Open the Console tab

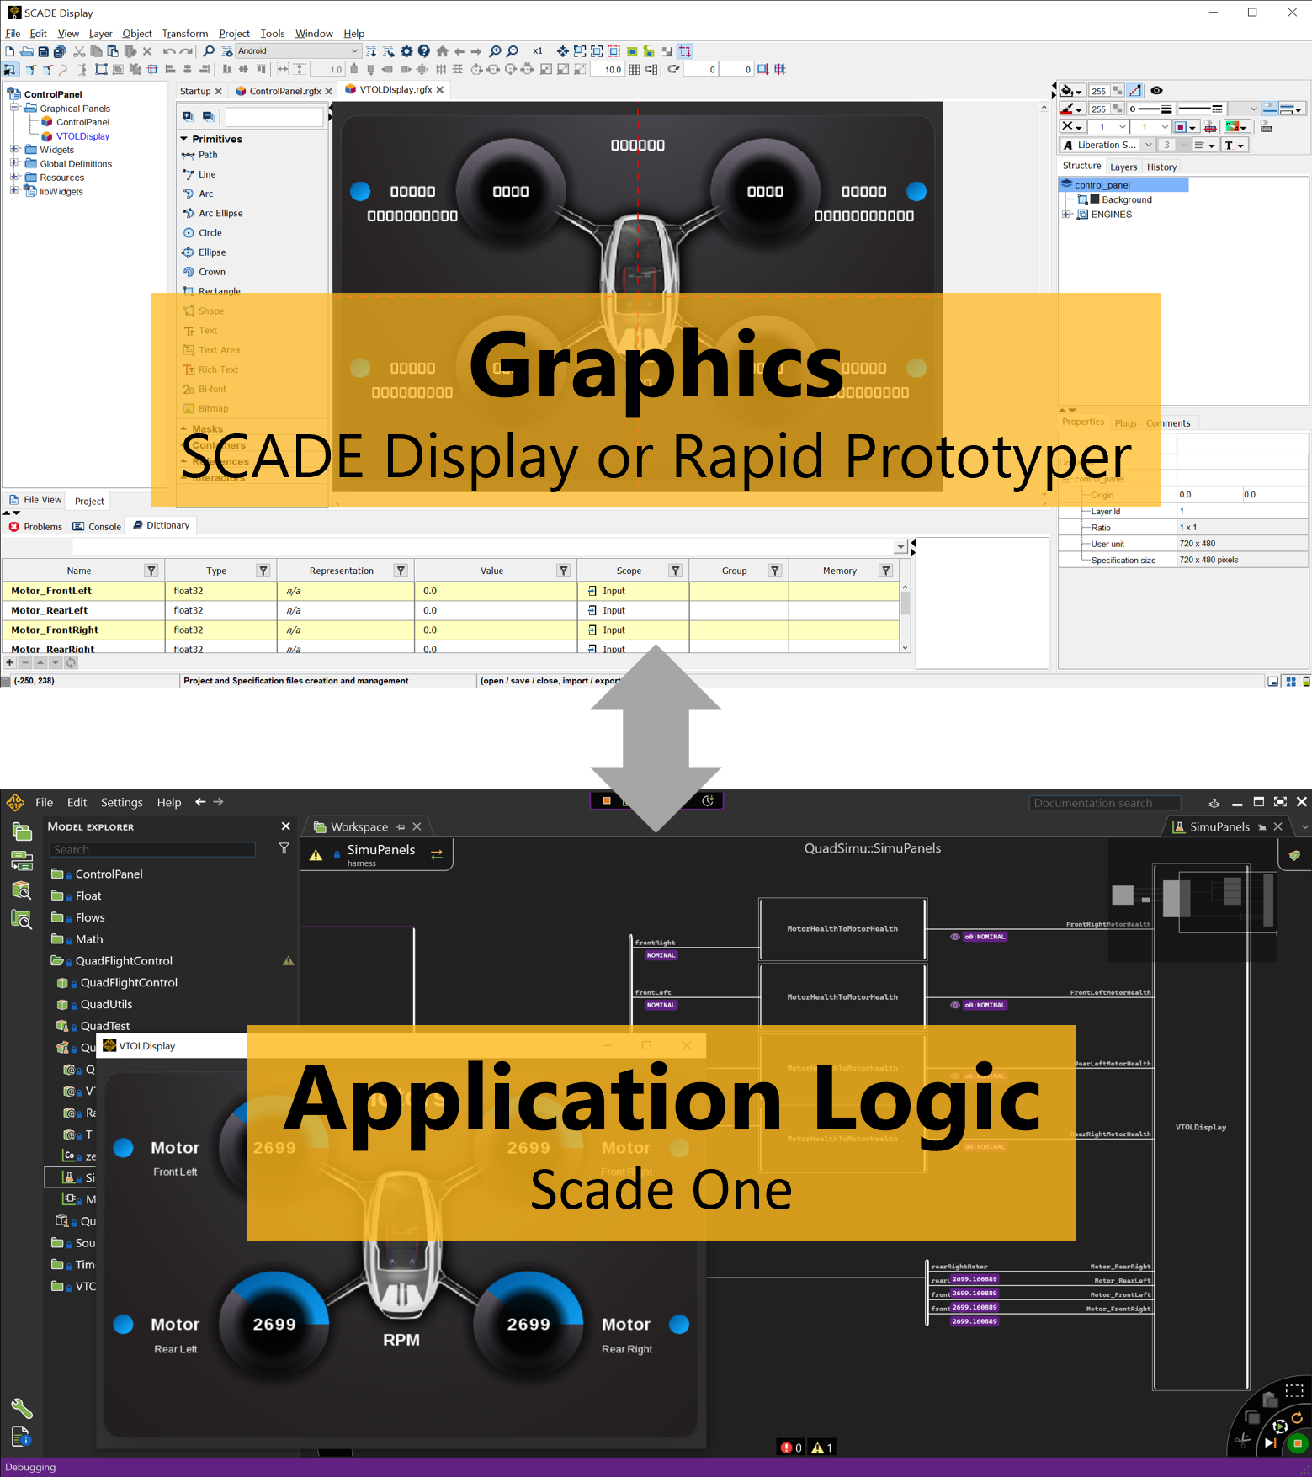click(x=97, y=527)
